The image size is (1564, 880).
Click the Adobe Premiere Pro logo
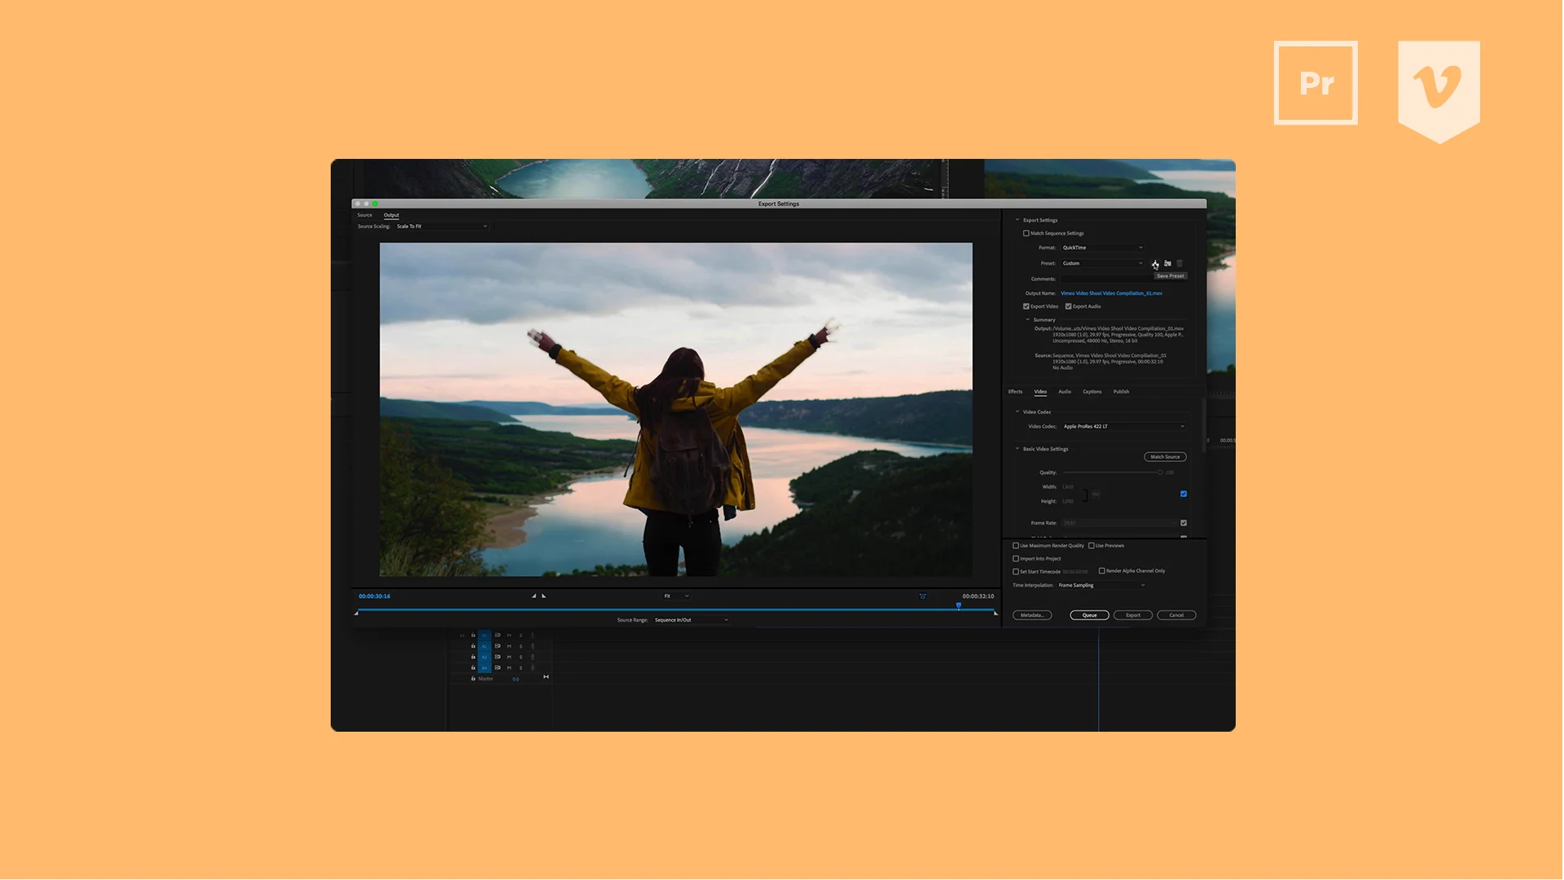1316,83
